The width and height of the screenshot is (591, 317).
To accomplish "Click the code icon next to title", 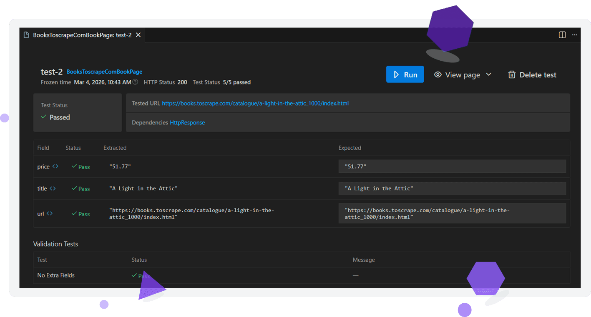I will [53, 188].
